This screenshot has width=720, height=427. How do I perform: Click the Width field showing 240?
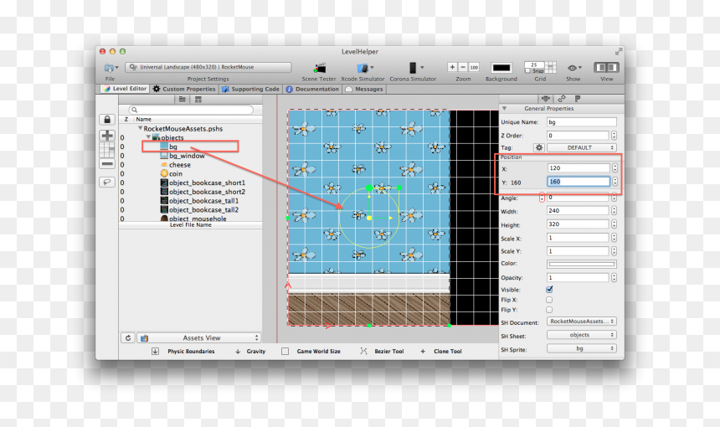click(578, 211)
